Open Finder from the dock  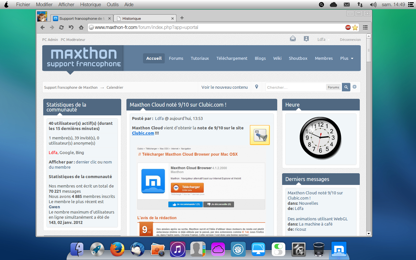77,250
